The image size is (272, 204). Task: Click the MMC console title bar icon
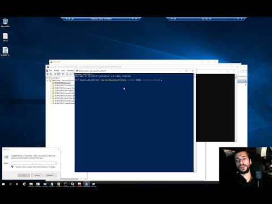pyautogui.click(x=48, y=67)
